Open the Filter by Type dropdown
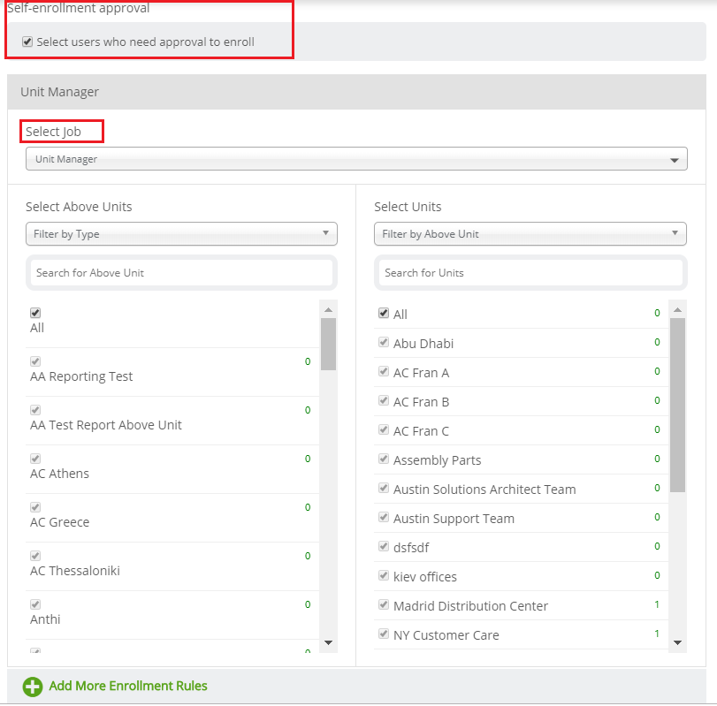The width and height of the screenshot is (717, 706). (181, 234)
